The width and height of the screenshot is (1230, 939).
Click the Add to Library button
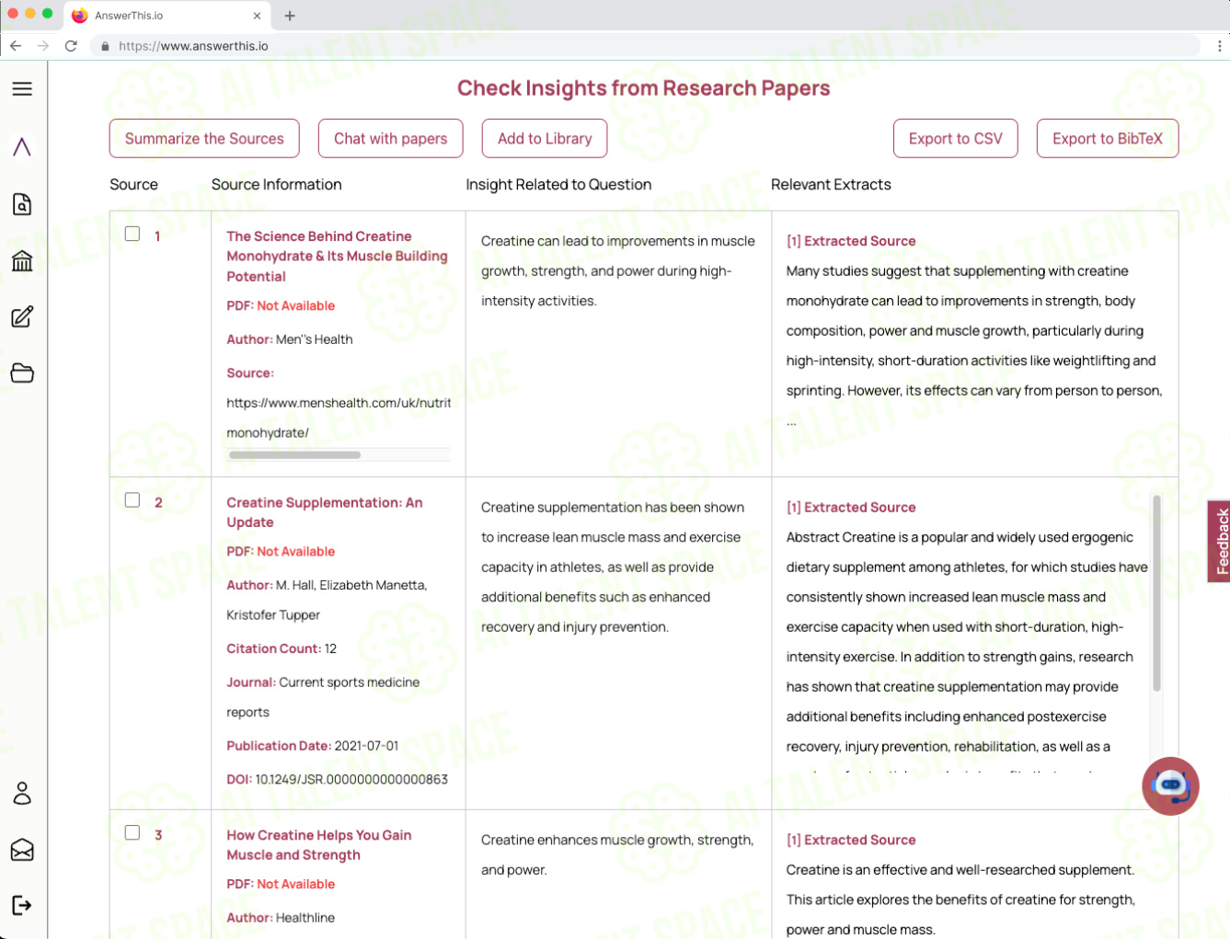(545, 138)
